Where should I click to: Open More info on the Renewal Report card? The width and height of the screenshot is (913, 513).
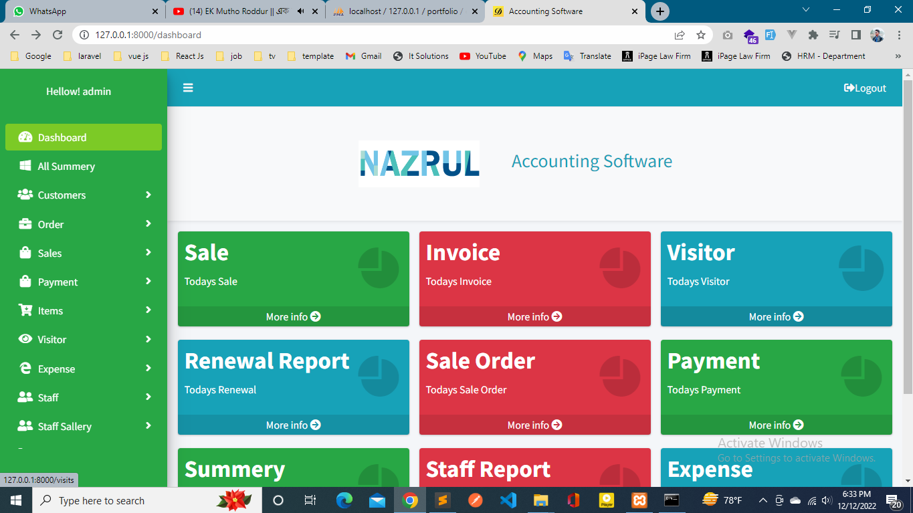click(294, 425)
